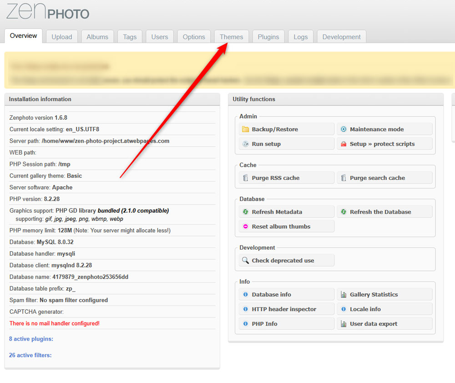
Task: Refresh Metadata for the gallery
Action: 286,211
